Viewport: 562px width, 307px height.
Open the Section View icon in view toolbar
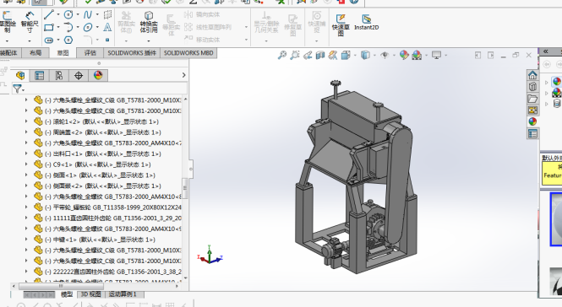click(x=320, y=55)
